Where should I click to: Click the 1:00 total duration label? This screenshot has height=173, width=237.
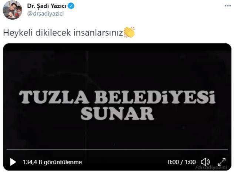190,162
